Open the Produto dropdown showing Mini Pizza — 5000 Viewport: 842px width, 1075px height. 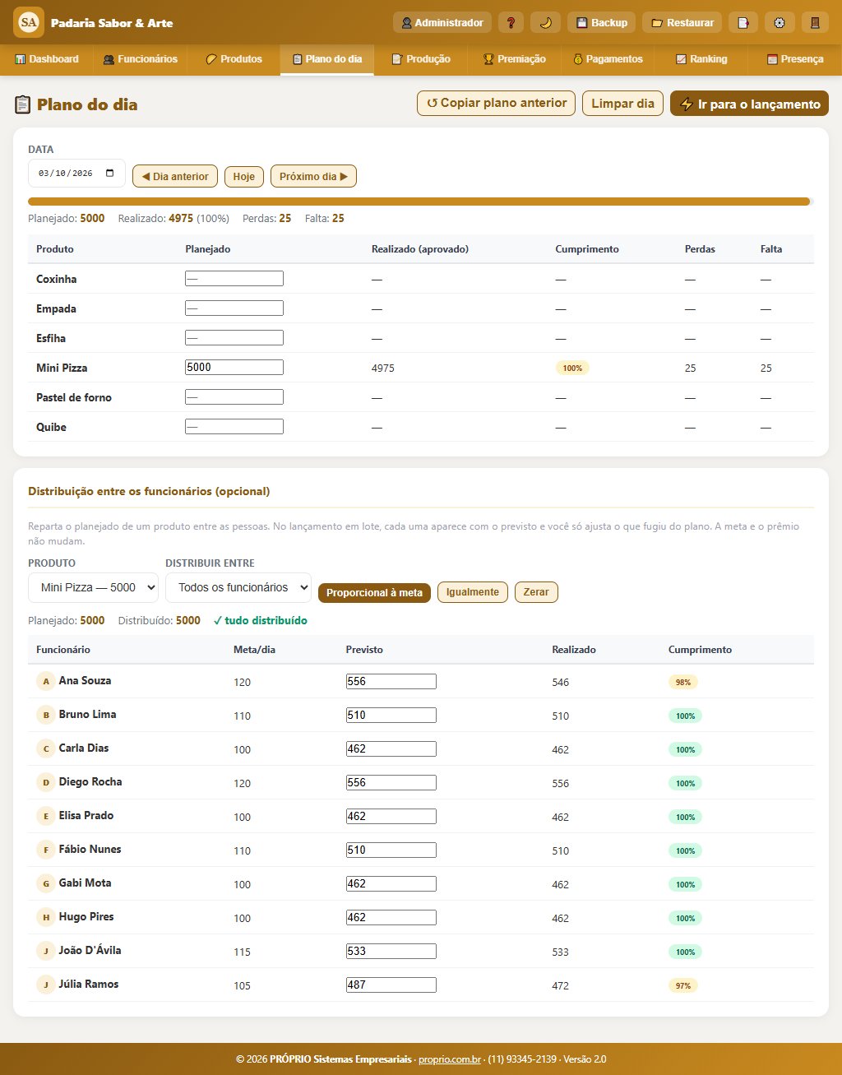pyautogui.click(x=93, y=587)
